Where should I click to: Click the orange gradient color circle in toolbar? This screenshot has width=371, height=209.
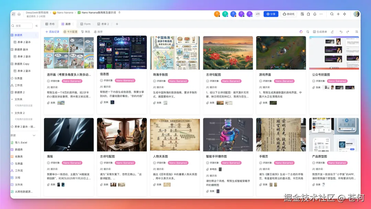tap(301, 32)
